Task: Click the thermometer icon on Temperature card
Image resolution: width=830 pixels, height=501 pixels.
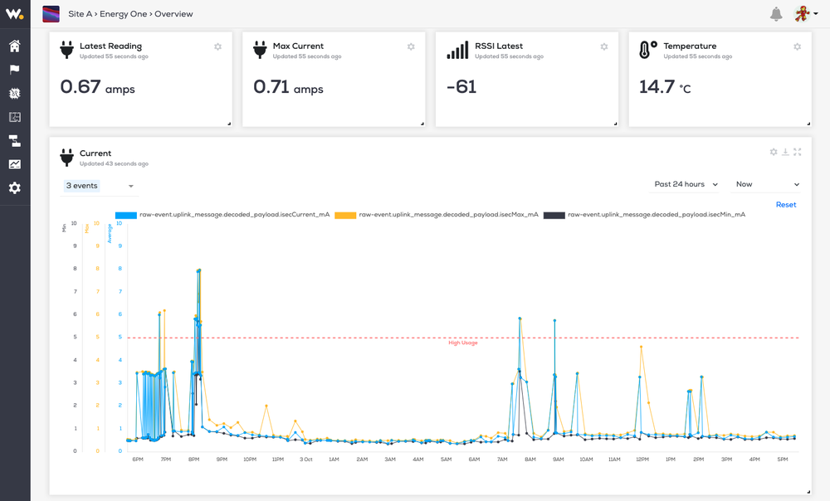Action: click(647, 50)
